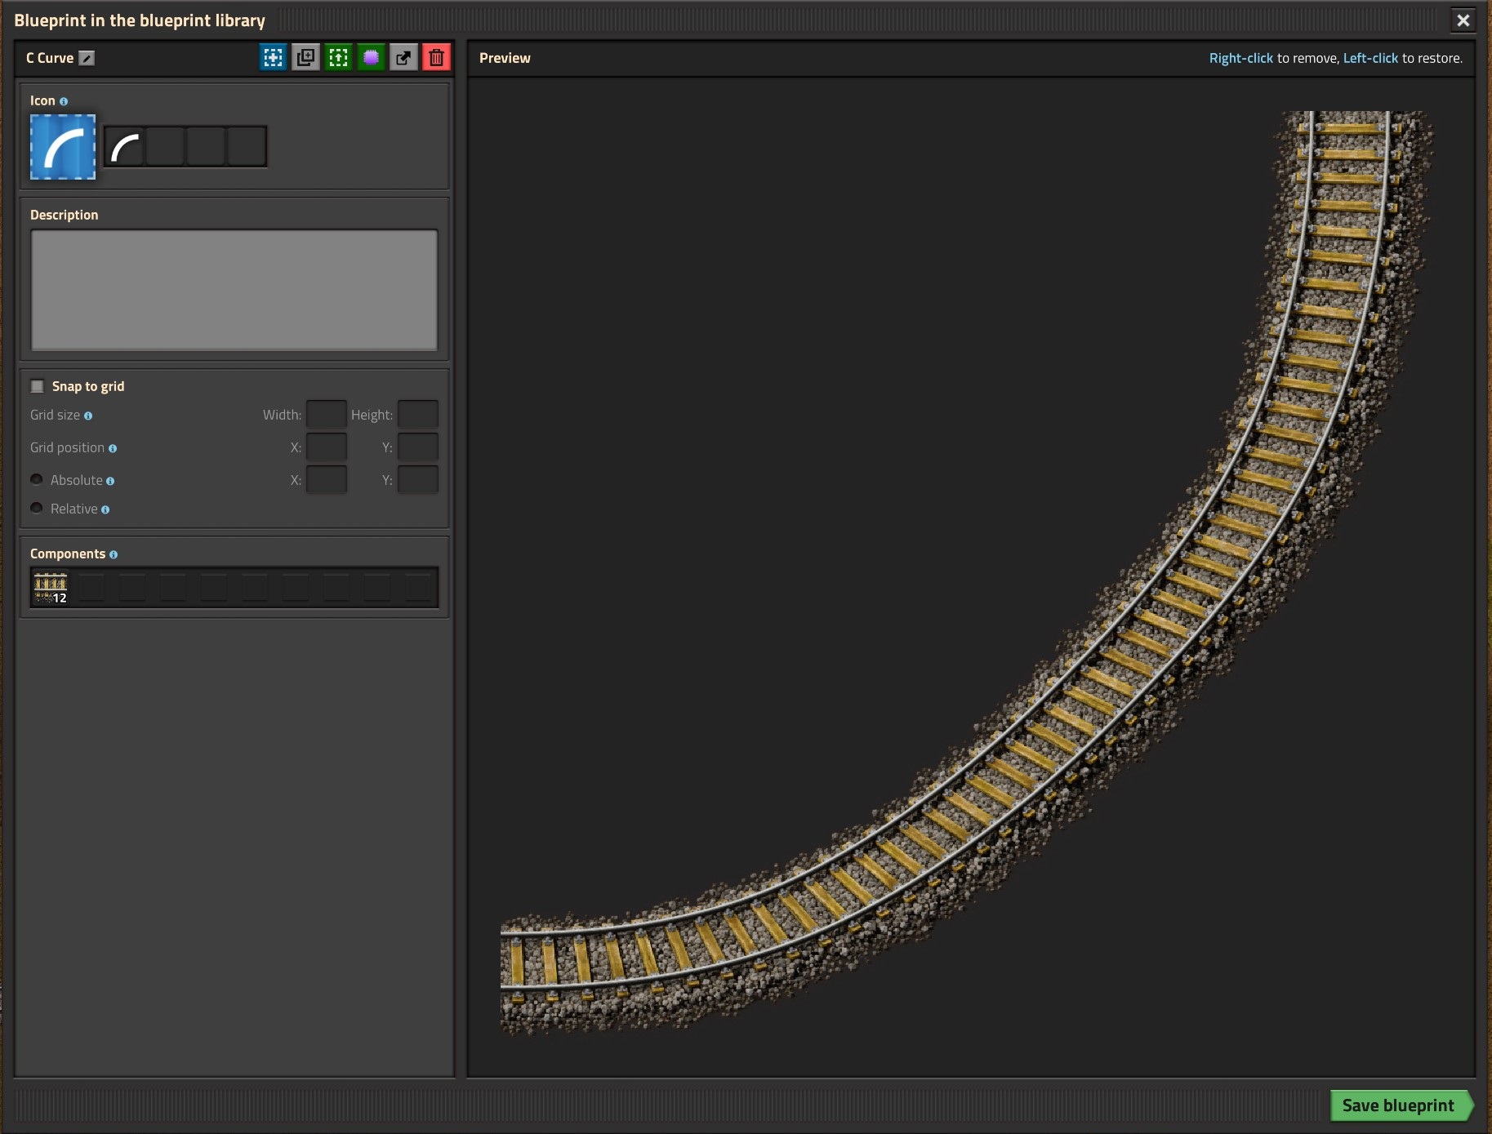Click inside the Description text box

(x=234, y=290)
